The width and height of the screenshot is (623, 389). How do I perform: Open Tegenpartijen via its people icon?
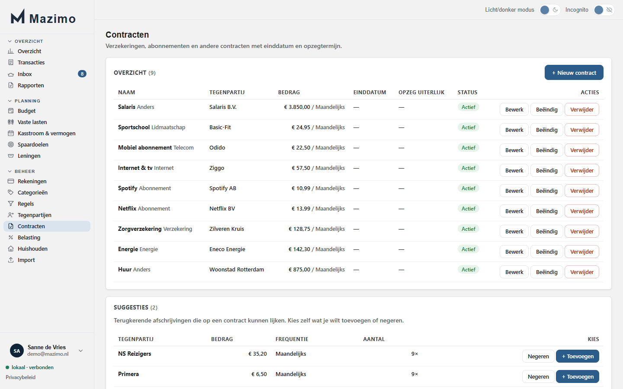coord(11,215)
